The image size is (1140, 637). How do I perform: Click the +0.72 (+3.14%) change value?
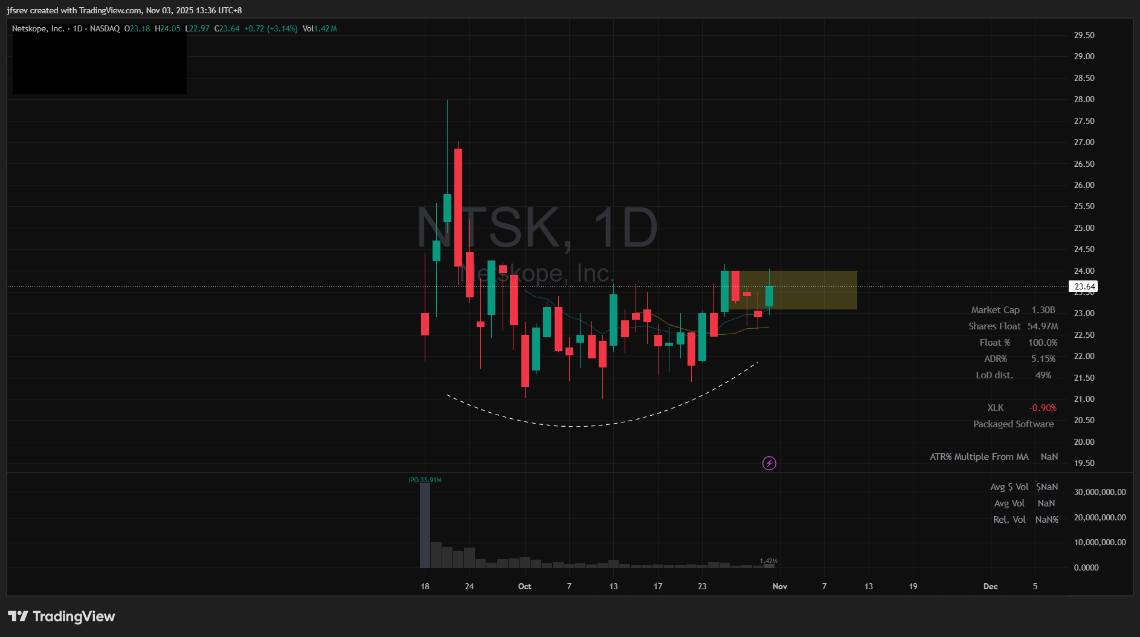271,28
